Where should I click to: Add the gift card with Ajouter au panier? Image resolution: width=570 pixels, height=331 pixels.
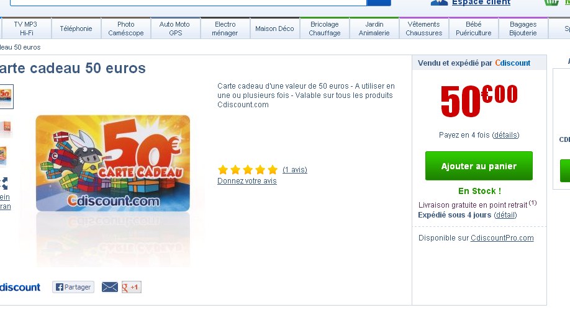479,166
